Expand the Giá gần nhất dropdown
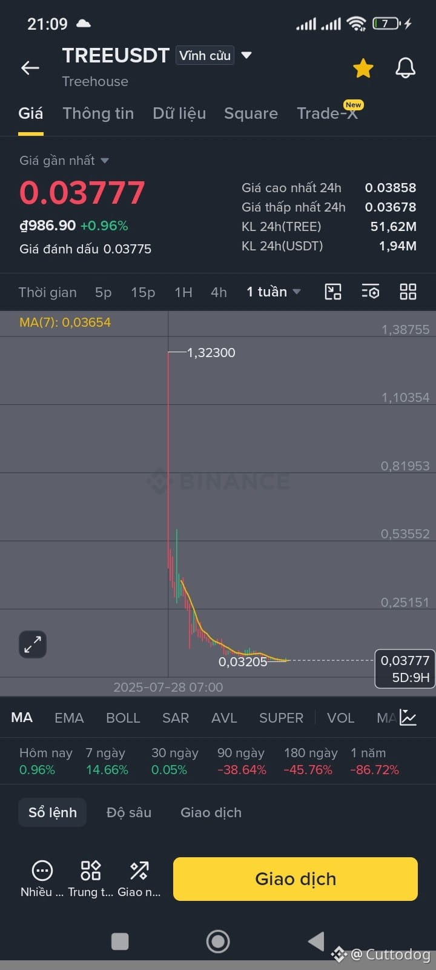The height and width of the screenshot is (970, 436). tap(64, 161)
